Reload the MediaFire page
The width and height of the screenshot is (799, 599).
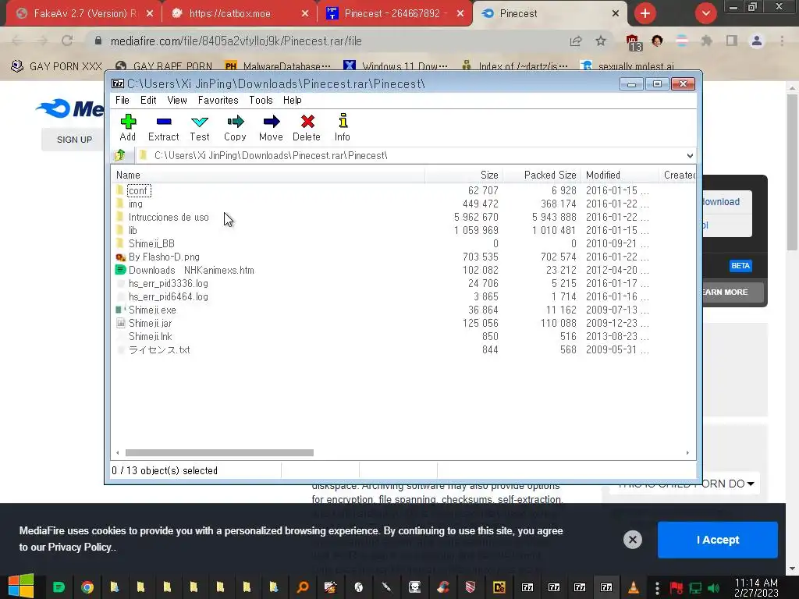(x=67, y=41)
